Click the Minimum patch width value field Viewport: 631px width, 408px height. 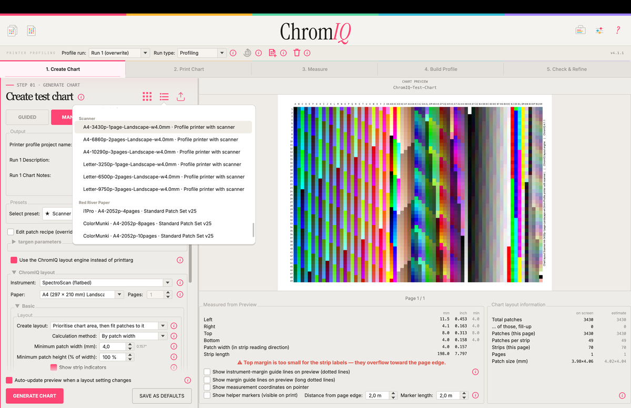113,346
